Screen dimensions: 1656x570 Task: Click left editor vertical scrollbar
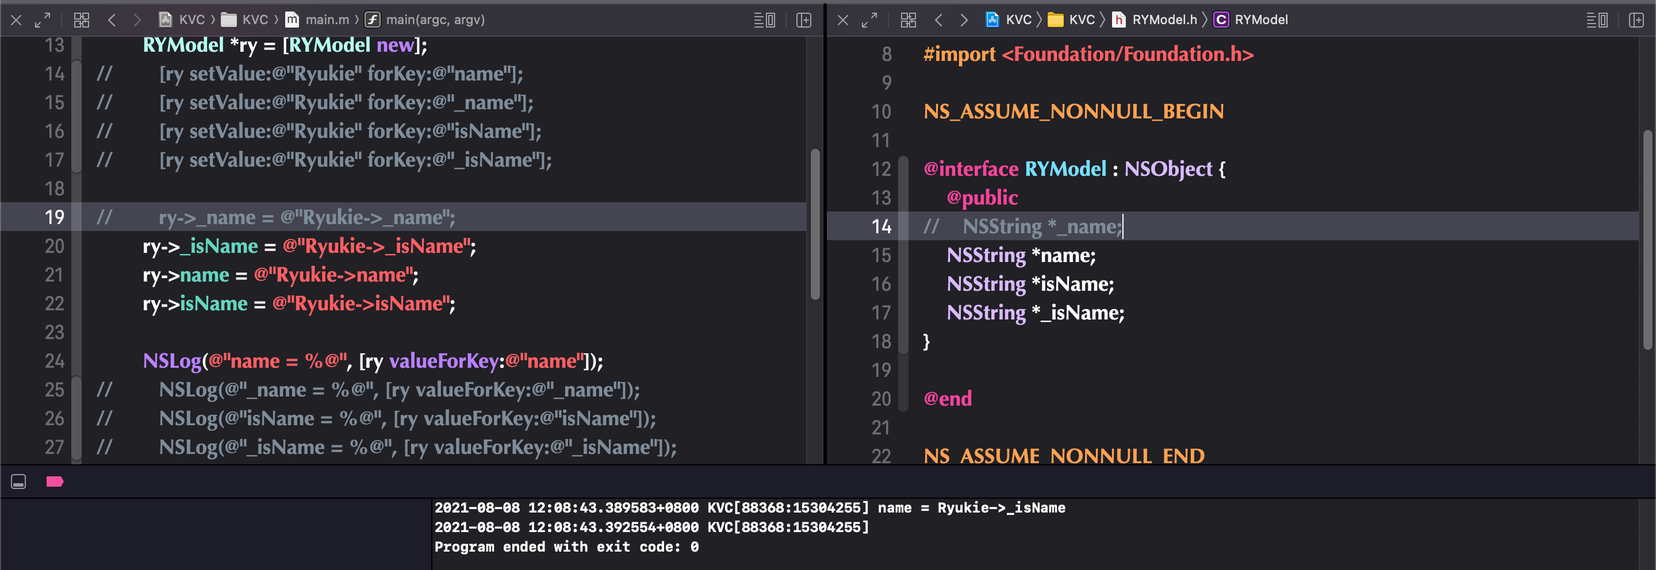[815, 224]
